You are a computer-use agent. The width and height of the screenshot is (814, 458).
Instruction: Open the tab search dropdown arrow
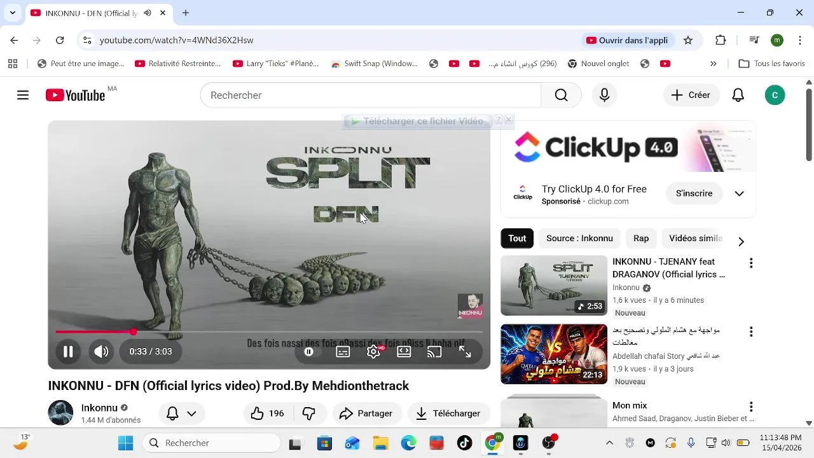[x=12, y=13]
